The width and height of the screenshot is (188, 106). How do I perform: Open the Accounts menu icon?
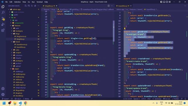point(3,89)
